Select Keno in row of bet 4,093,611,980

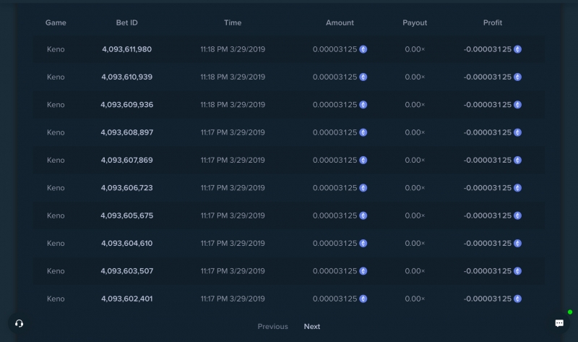56,49
